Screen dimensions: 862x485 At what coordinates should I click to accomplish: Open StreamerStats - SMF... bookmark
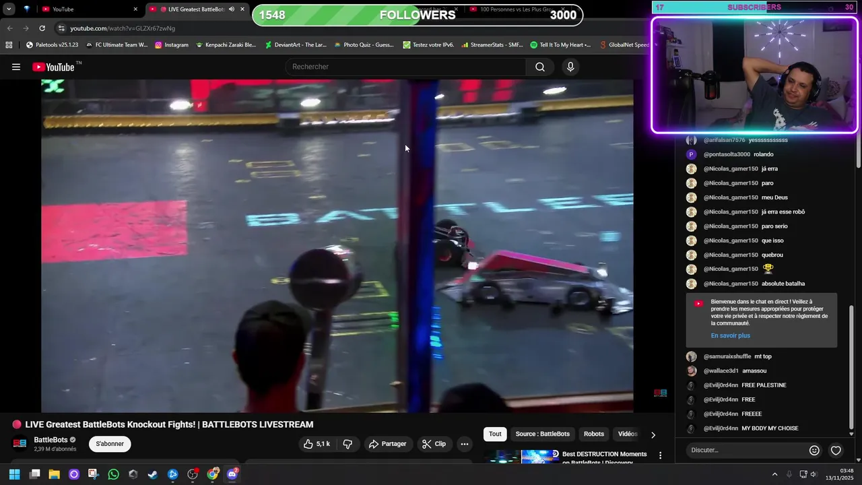click(x=492, y=45)
